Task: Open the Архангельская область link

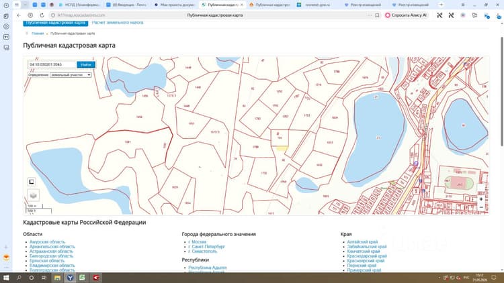Action: click(x=52, y=246)
